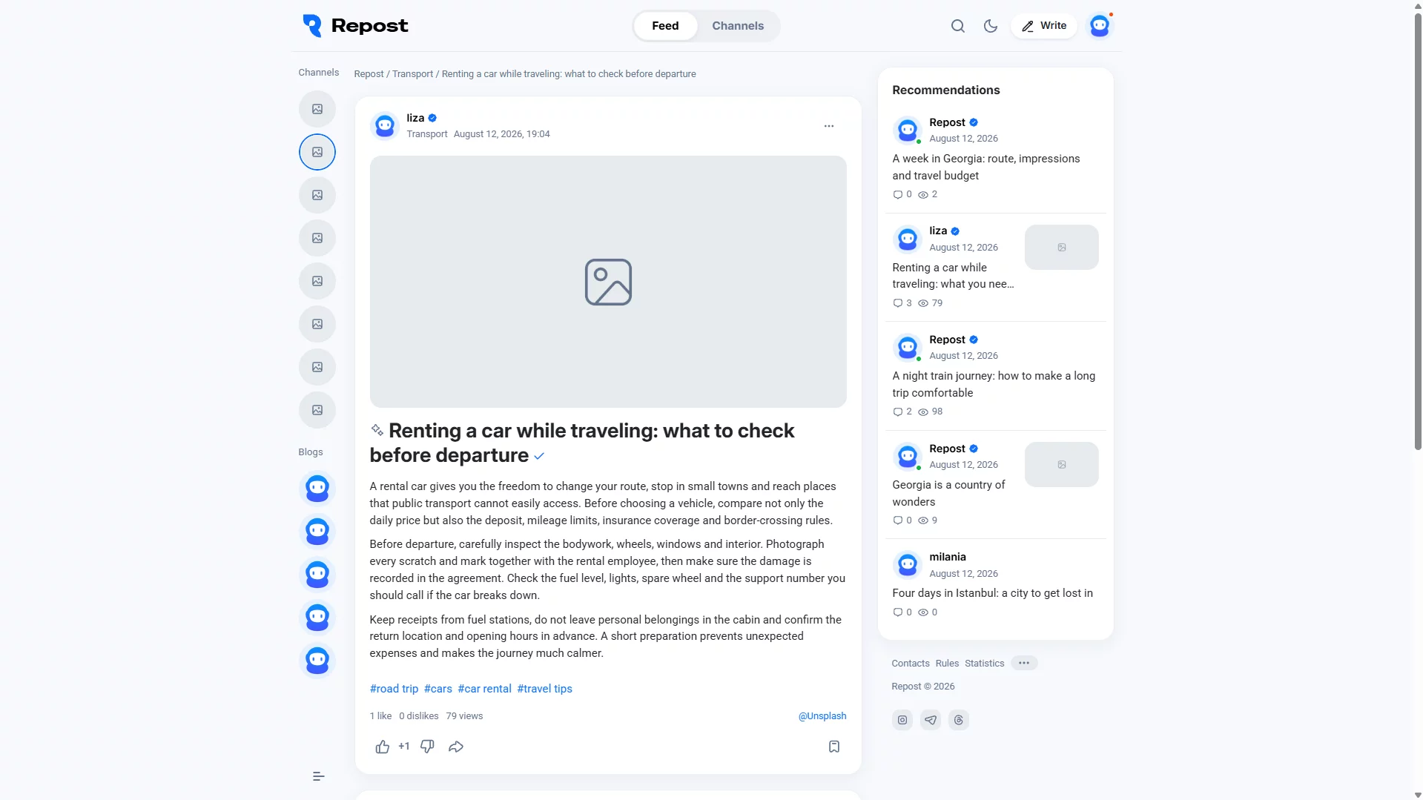Image resolution: width=1423 pixels, height=800 pixels.
Task: Open the main post cover image
Action: click(608, 282)
